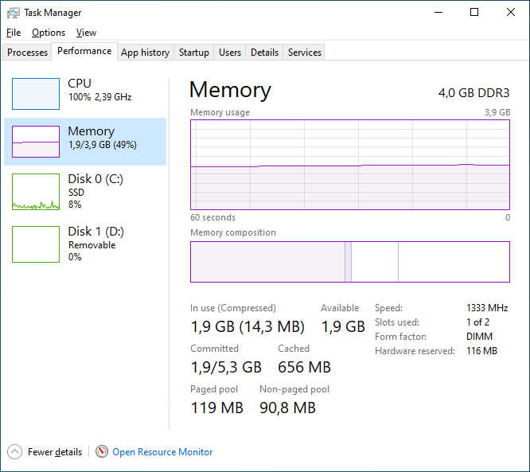Switch to the Processes tab
This screenshot has width=530, height=472.
28,53
